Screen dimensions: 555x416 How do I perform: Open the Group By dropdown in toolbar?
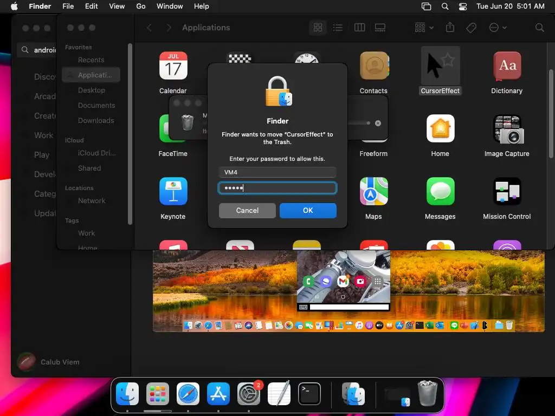[x=424, y=28]
